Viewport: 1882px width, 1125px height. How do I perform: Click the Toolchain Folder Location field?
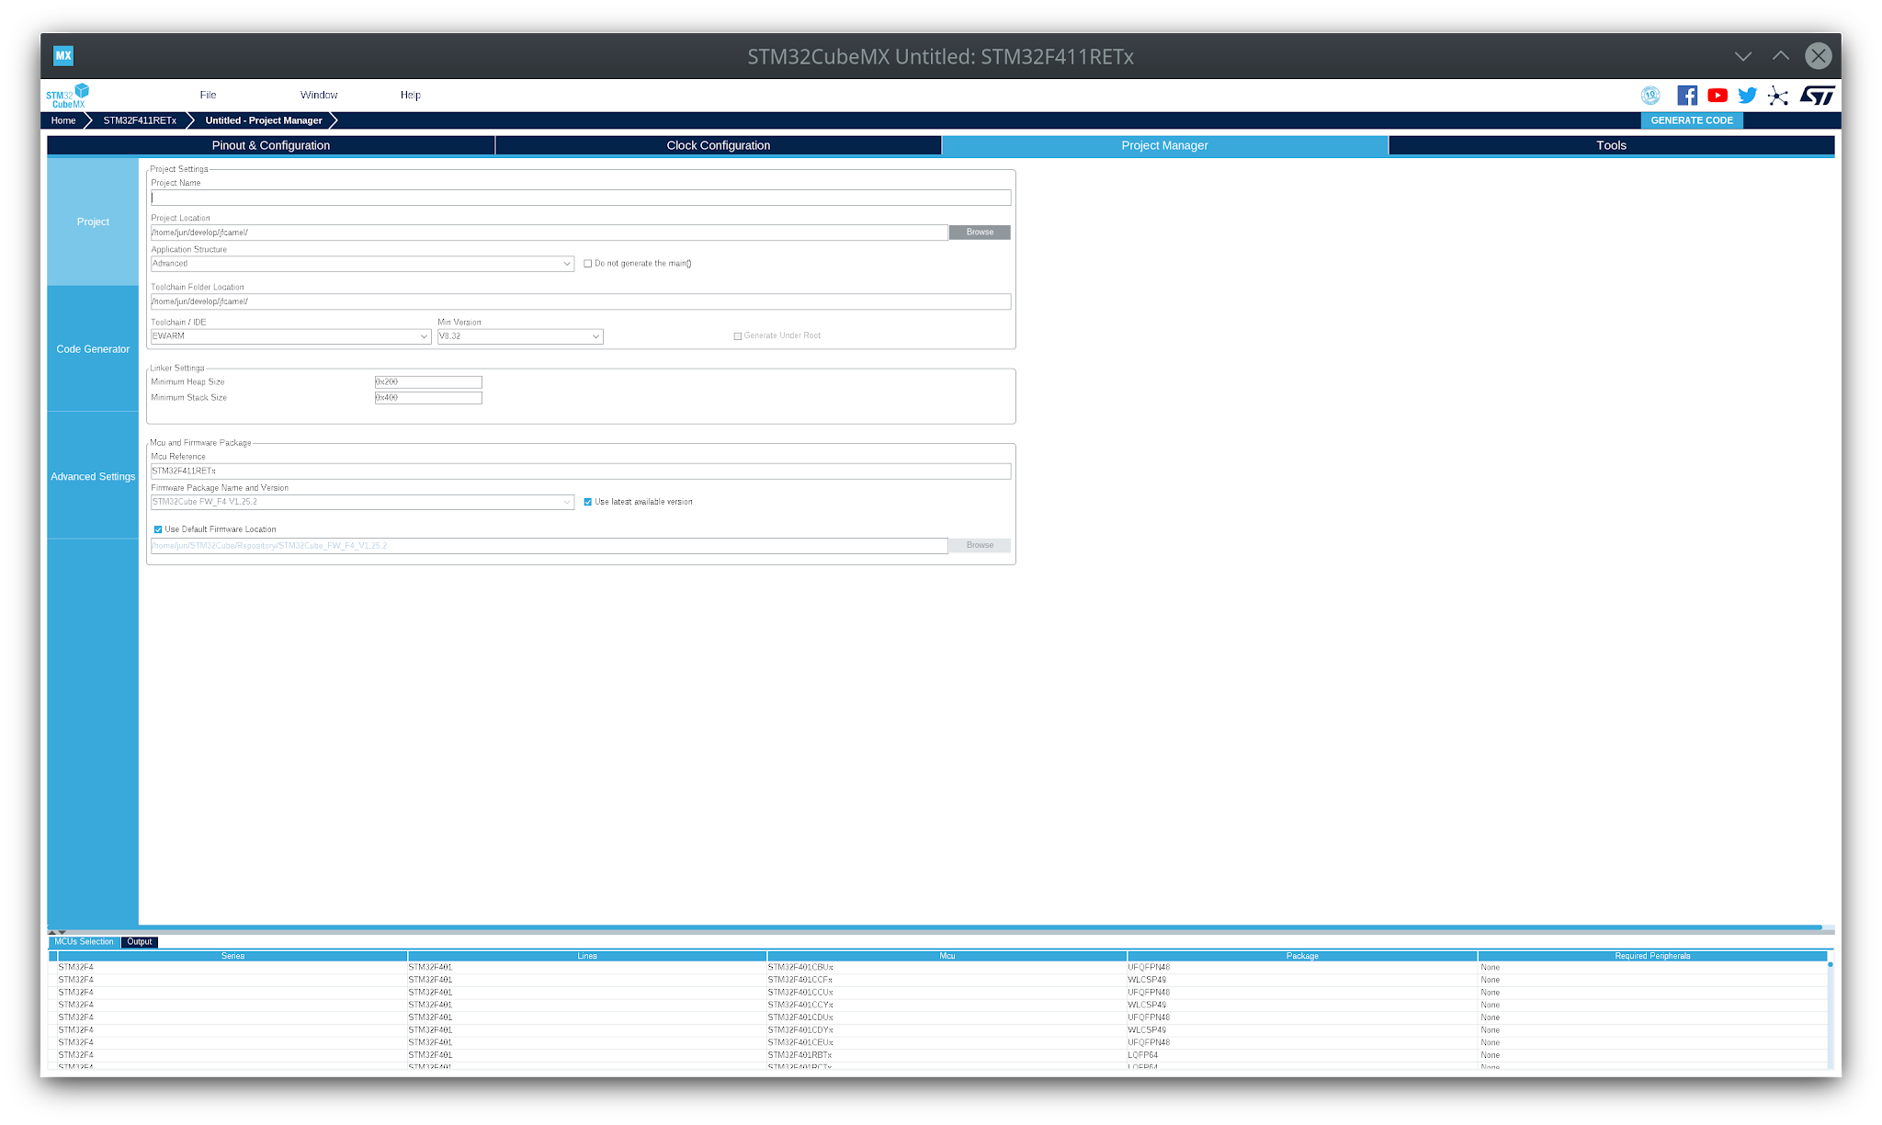[581, 301]
